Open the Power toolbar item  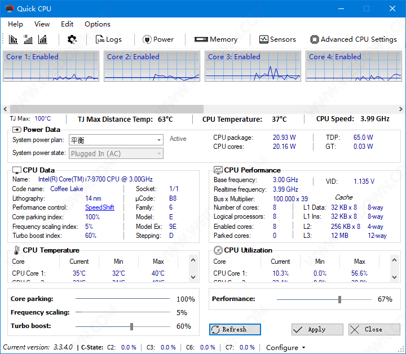pyautogui.click(x=158, y=39)
